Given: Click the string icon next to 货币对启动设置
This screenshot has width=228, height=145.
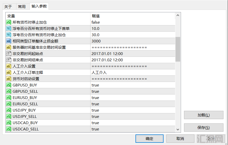Looking at the screenshot, I should pyautogui.click(x=9, y=79).
